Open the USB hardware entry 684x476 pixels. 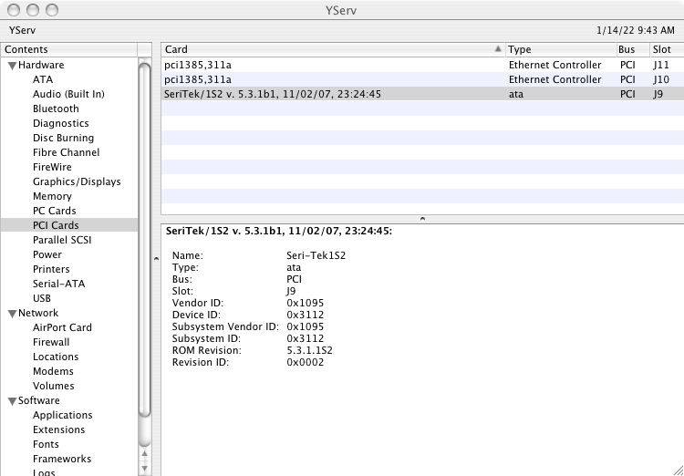(41, 298)
